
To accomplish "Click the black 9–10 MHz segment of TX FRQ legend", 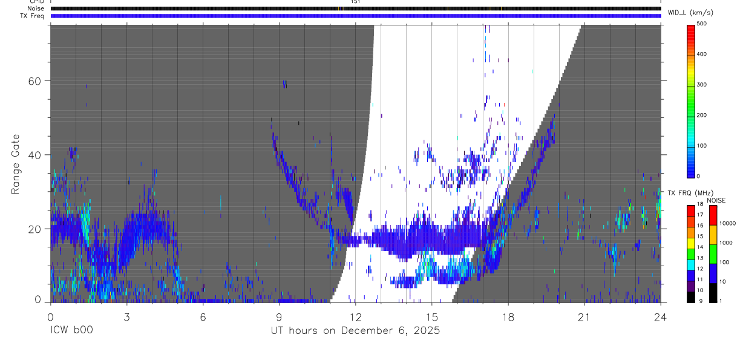I will click(x=692, y=297).
